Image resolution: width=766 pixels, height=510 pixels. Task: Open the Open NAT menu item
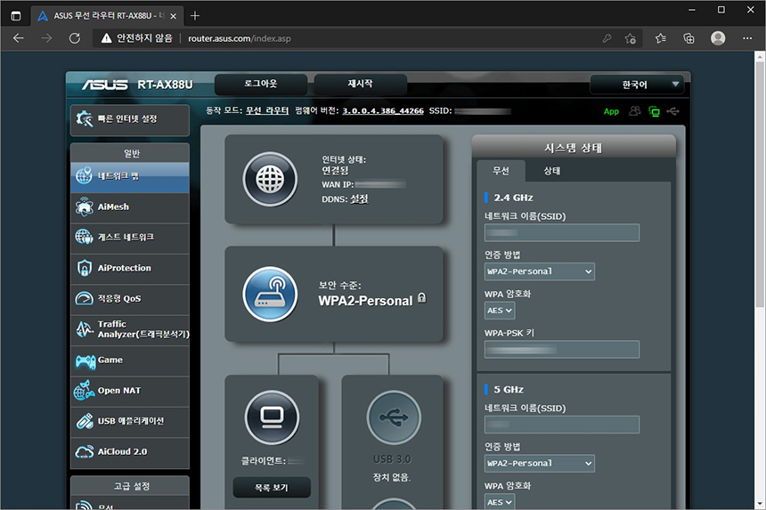tap(130, 391)
